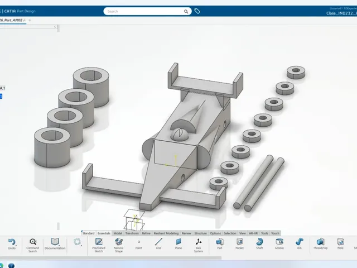Add a new tab with the plus
The height and width of the screenshot is (268, 357).
click(30, 20)
